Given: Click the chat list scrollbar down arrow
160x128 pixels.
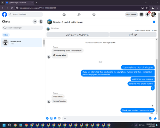Looking at the screenshot, I should tap(44, 46).
